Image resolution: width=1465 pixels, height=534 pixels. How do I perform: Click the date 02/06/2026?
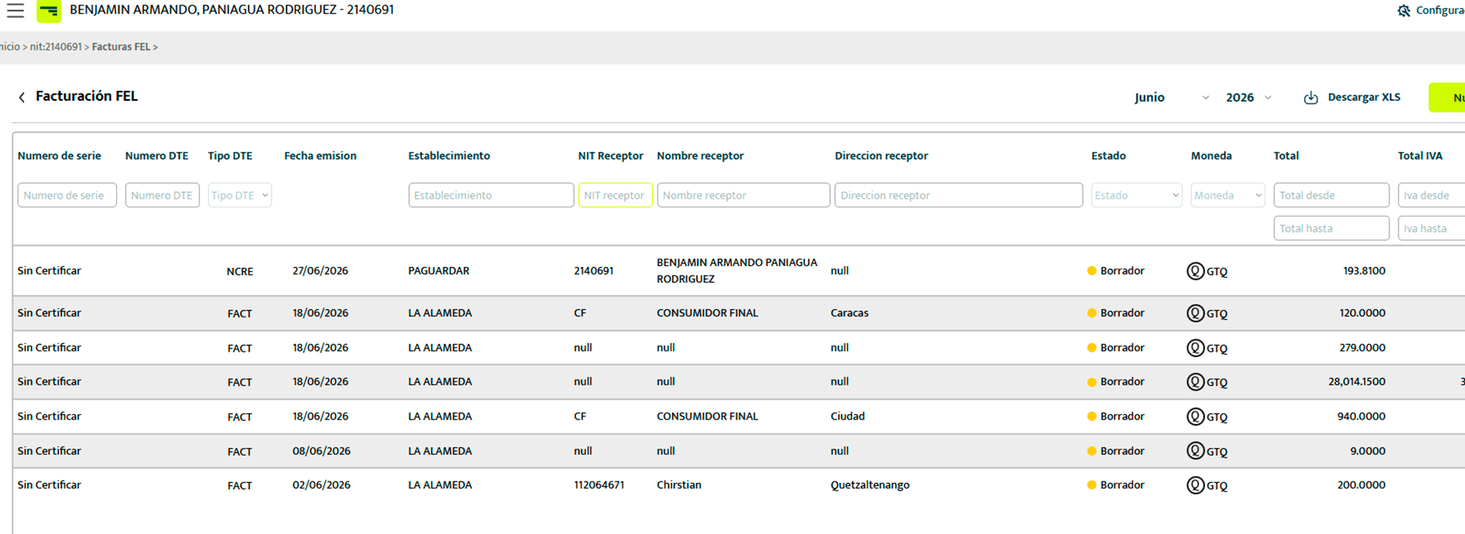321,484
